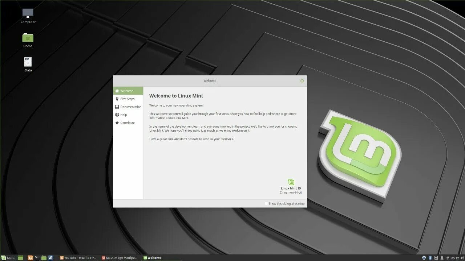Open the clock showing 05:12

(455, 258)
